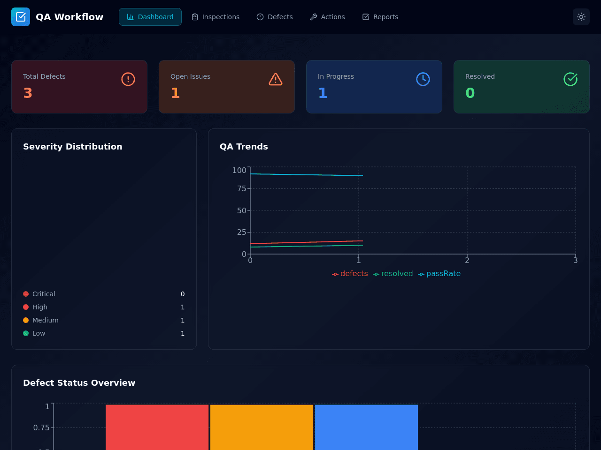Click the Medium severity label

pyautogui.click(x=46, y=320)
